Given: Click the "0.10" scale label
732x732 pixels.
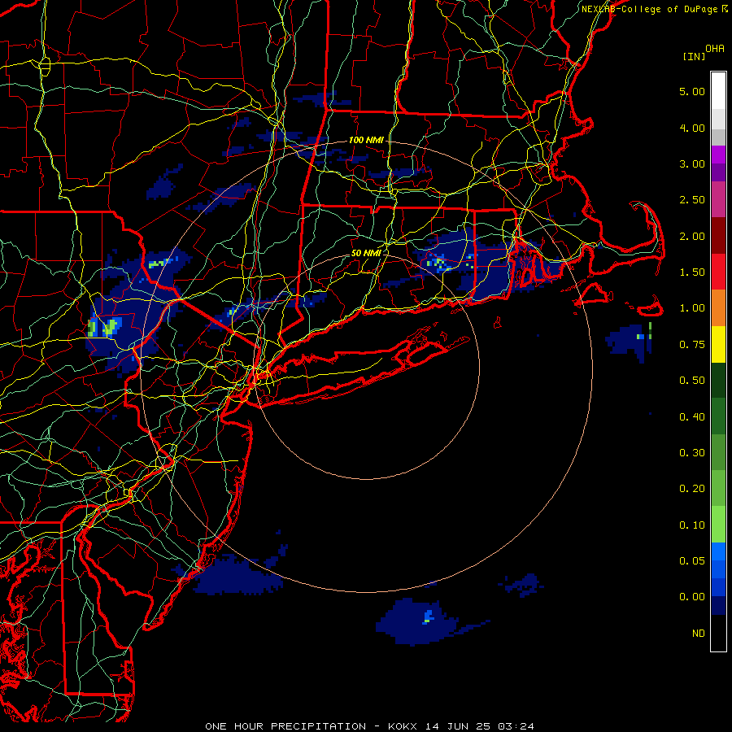Looking at the screenshot, I should [692, 525].
